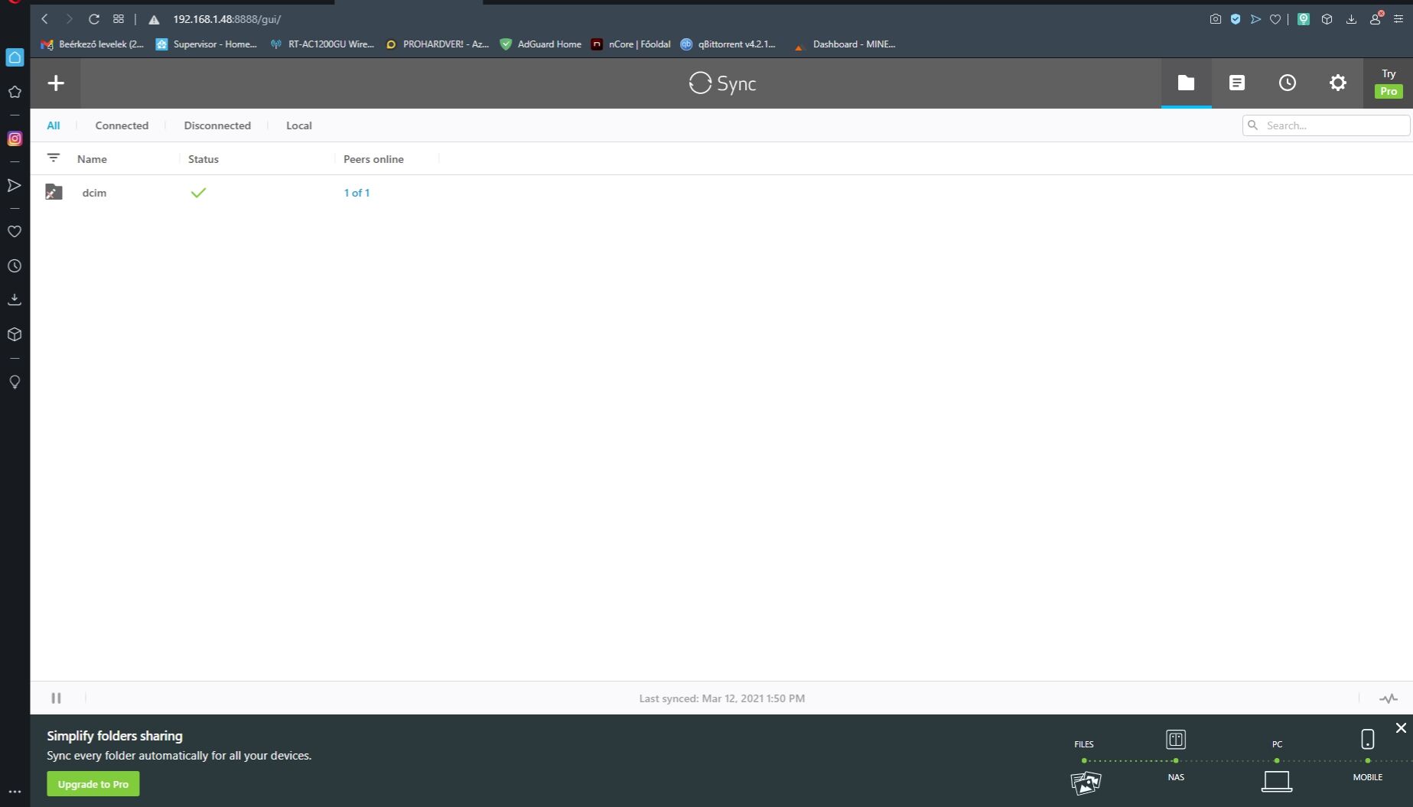Click the NAS device icon in banner
The width and height of the screenshot is (1413, 807).
pos(1176,740)
